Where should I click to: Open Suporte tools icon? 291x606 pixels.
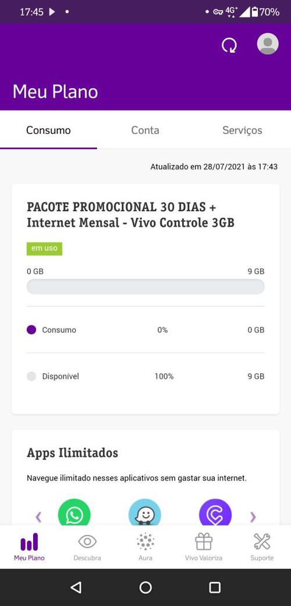click(x=262, y=541)
